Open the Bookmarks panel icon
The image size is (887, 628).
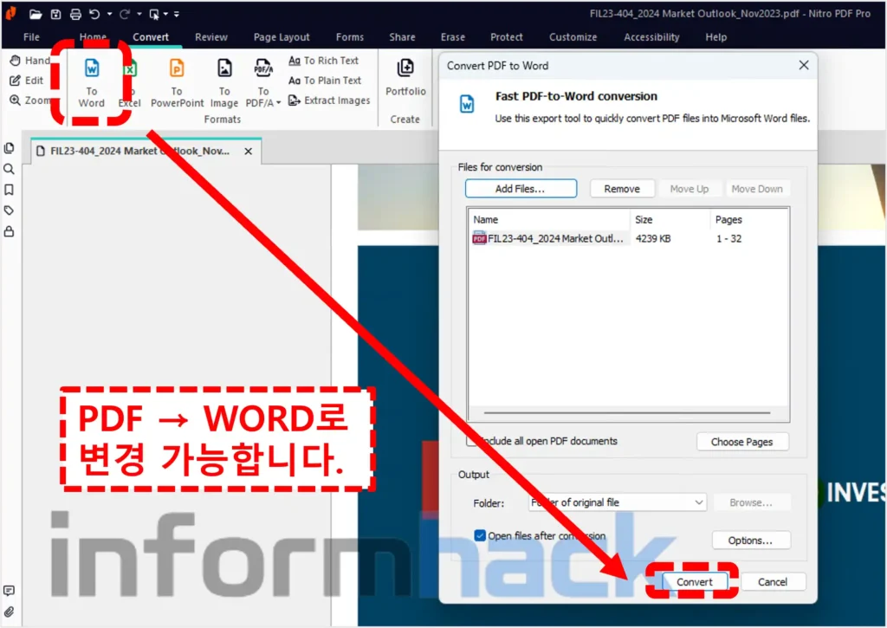click(10, 190)
